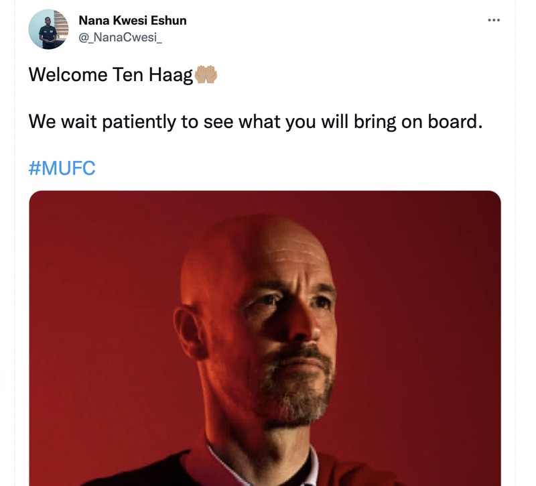Visit the @_NanaCwesi_ handle link
Image resolution: width=536 pixels, height=486 pixels.
click(120, 37)
